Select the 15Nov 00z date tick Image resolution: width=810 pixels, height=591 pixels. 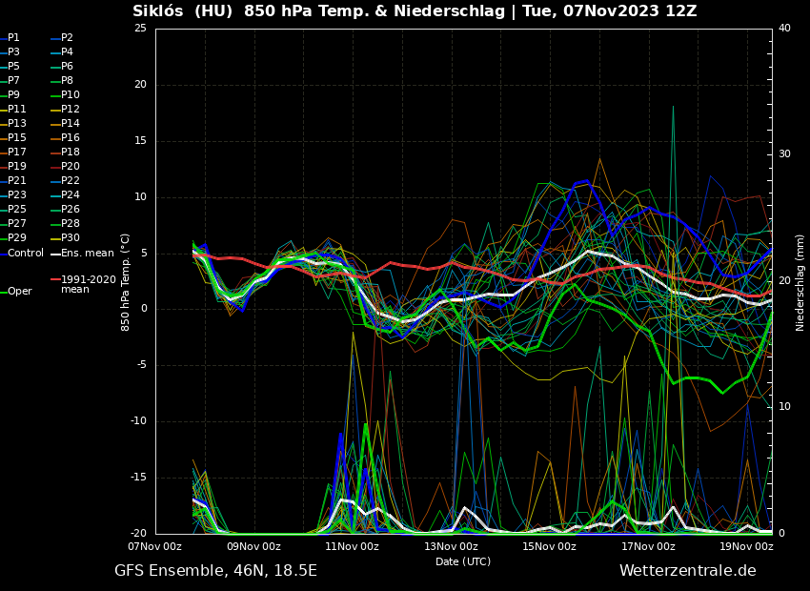tap(549, 546)
